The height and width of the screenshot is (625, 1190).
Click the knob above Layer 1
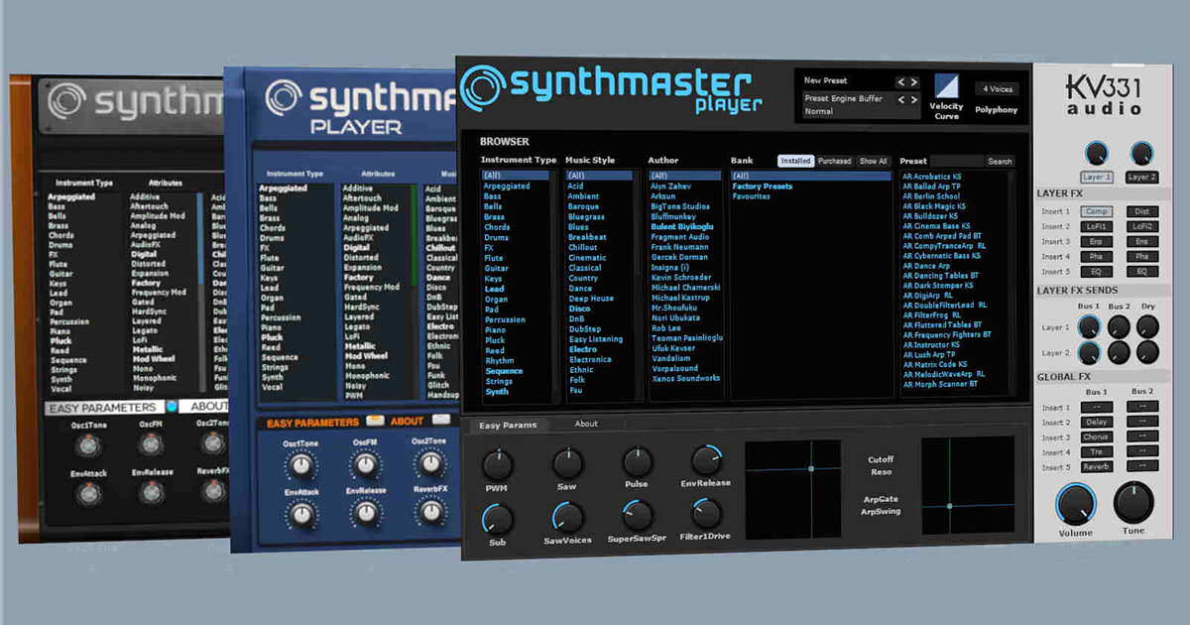tap(1096, 154)
